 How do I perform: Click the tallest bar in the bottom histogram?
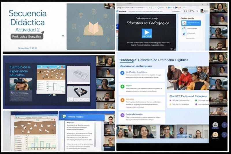point(36,142)
